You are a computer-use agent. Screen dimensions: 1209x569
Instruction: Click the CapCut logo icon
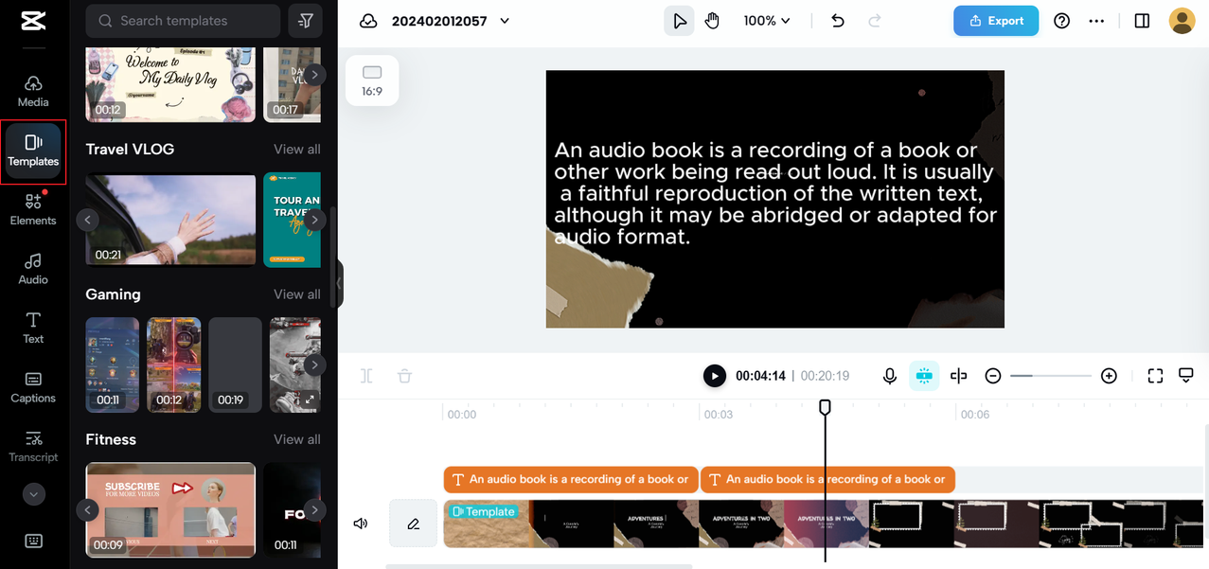click(x=33, y=21)
